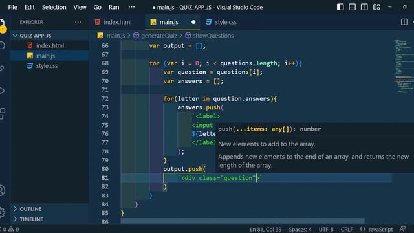The image size is (414, 233).
Task: Expand the OUTLINE section
Action: pyautogui.click(x=49, y=209)
